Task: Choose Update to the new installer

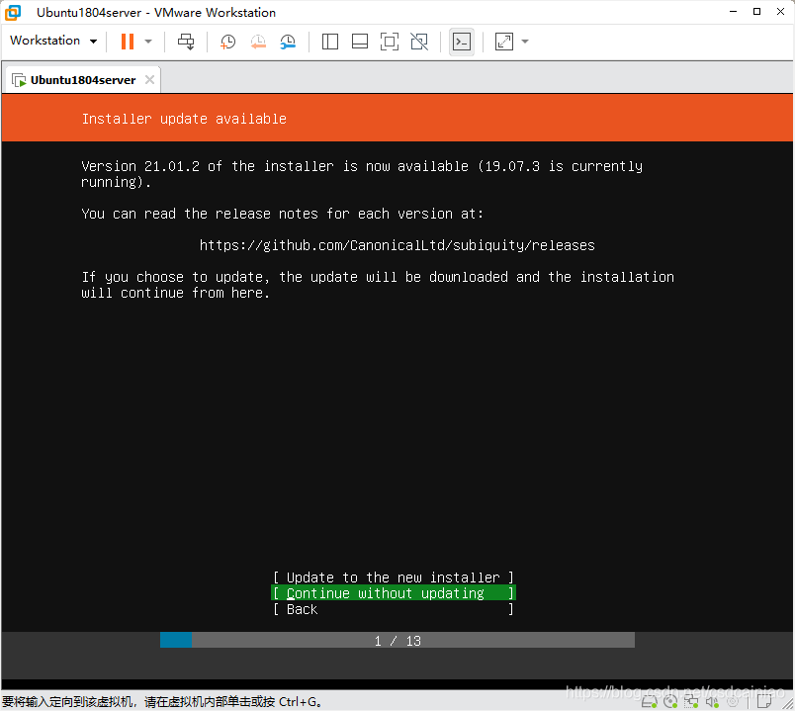Action: (x=393, y=578)
